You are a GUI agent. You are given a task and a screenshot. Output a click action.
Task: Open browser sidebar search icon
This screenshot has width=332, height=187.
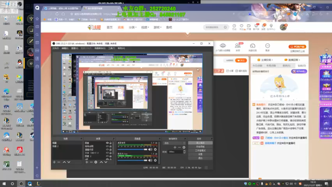[x=37, y=34]
